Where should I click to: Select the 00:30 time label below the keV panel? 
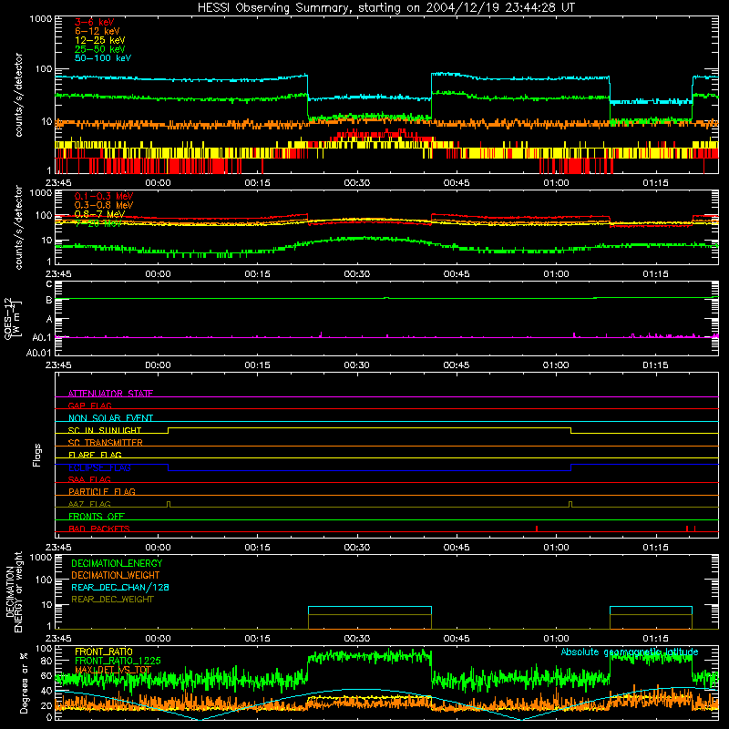356,183
